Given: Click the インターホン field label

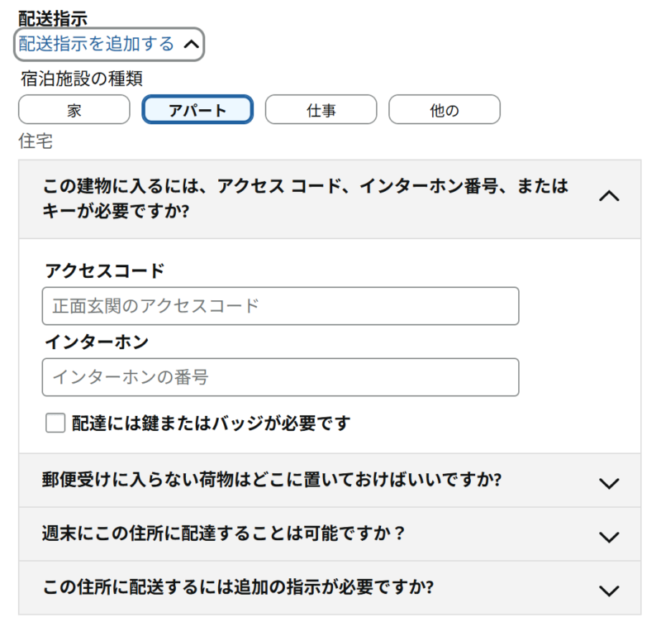Looking at the screenshot, I should click(x=97, y=342).
